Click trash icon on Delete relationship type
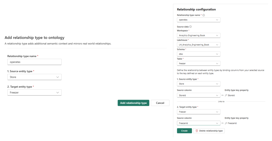272x141 pixels. (x=197, y=131)
